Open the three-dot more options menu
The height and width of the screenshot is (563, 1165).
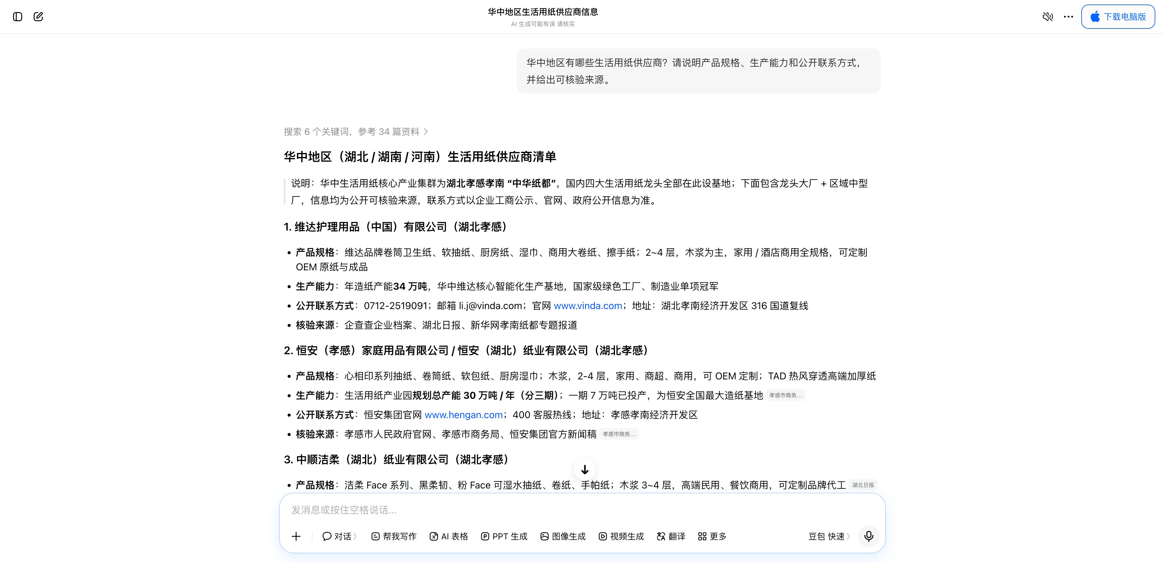[x=1069, y=17]
